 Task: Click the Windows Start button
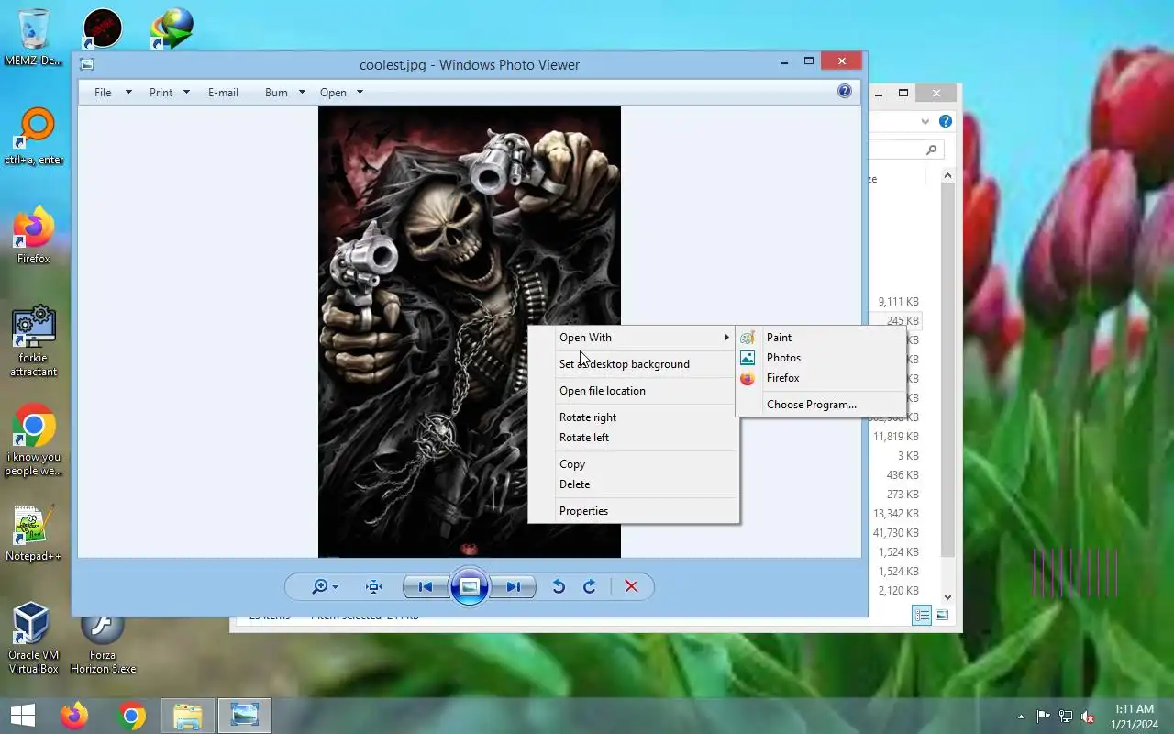click(22, 716)
